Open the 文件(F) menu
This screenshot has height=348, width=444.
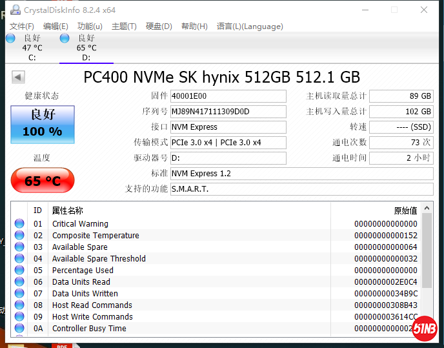click(x=22, y=26)
